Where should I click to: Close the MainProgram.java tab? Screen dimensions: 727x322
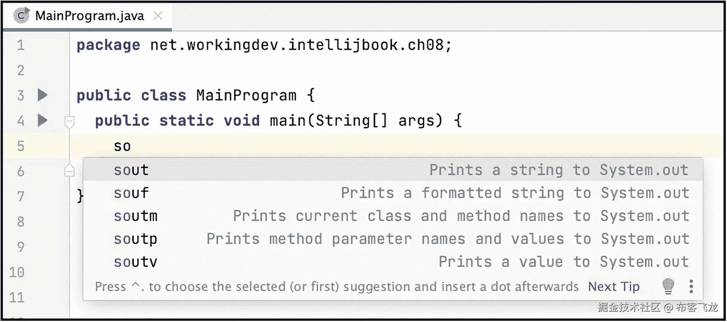pyautogui.click(x=158, y=16)
